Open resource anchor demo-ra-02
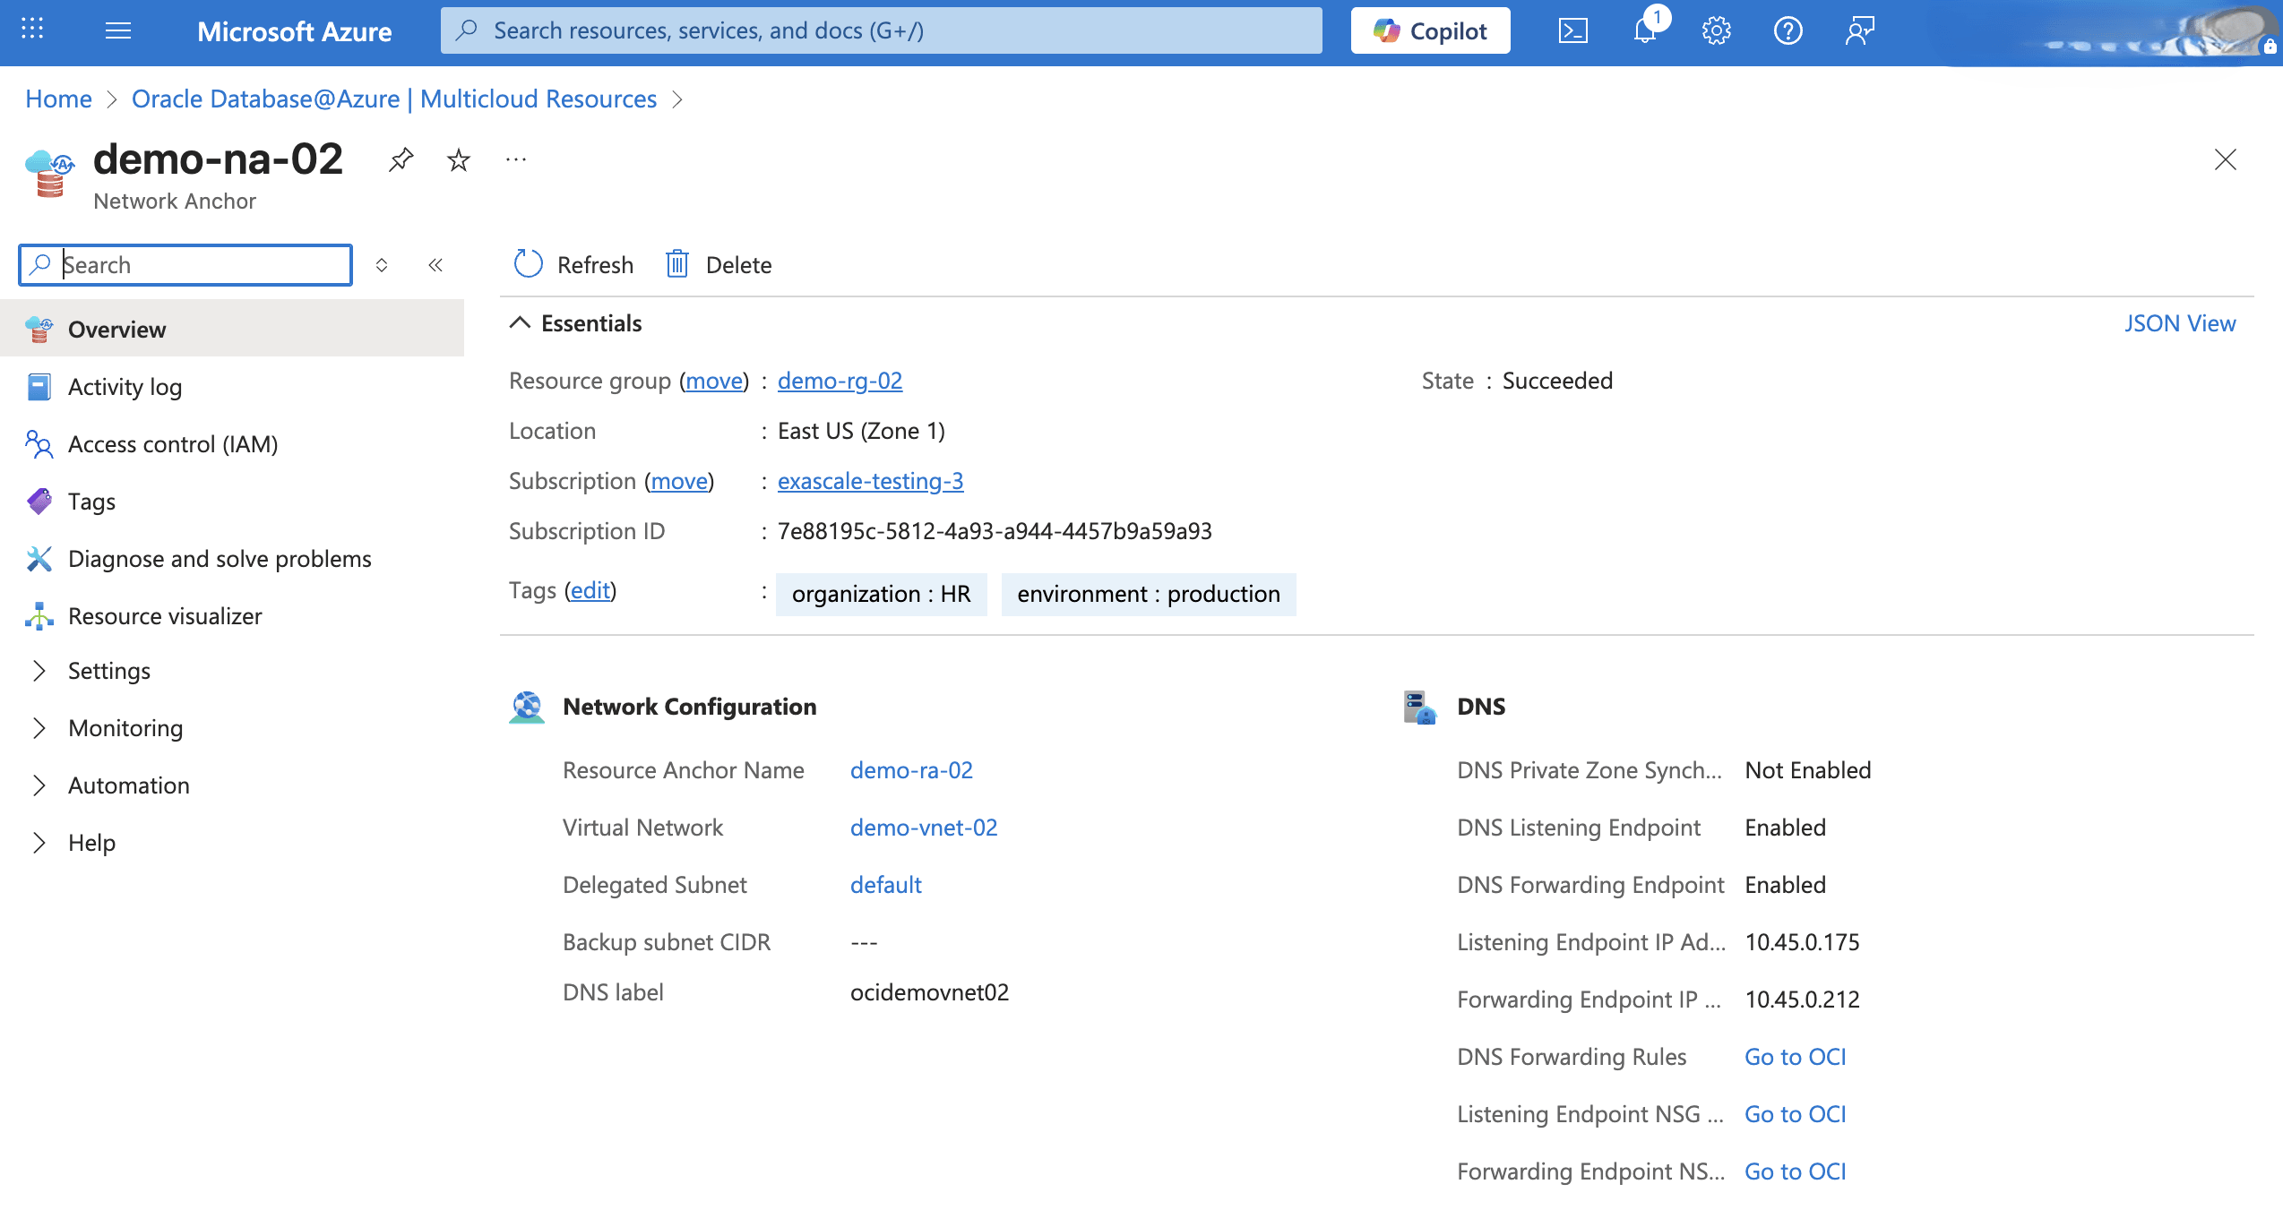This screenshot has width=2283, height=1227. click(911, 770)
